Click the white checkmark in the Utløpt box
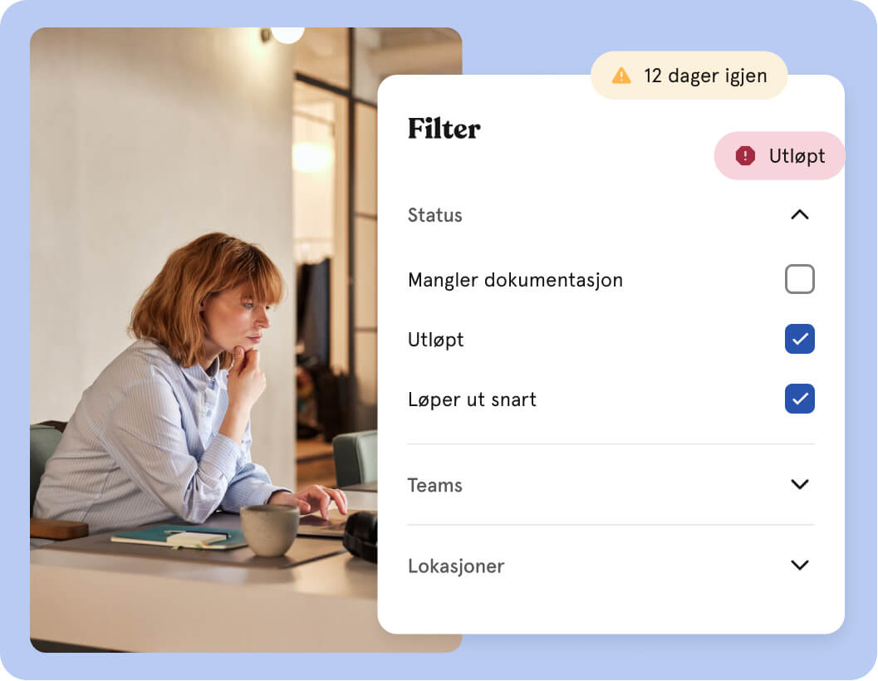 800,339
